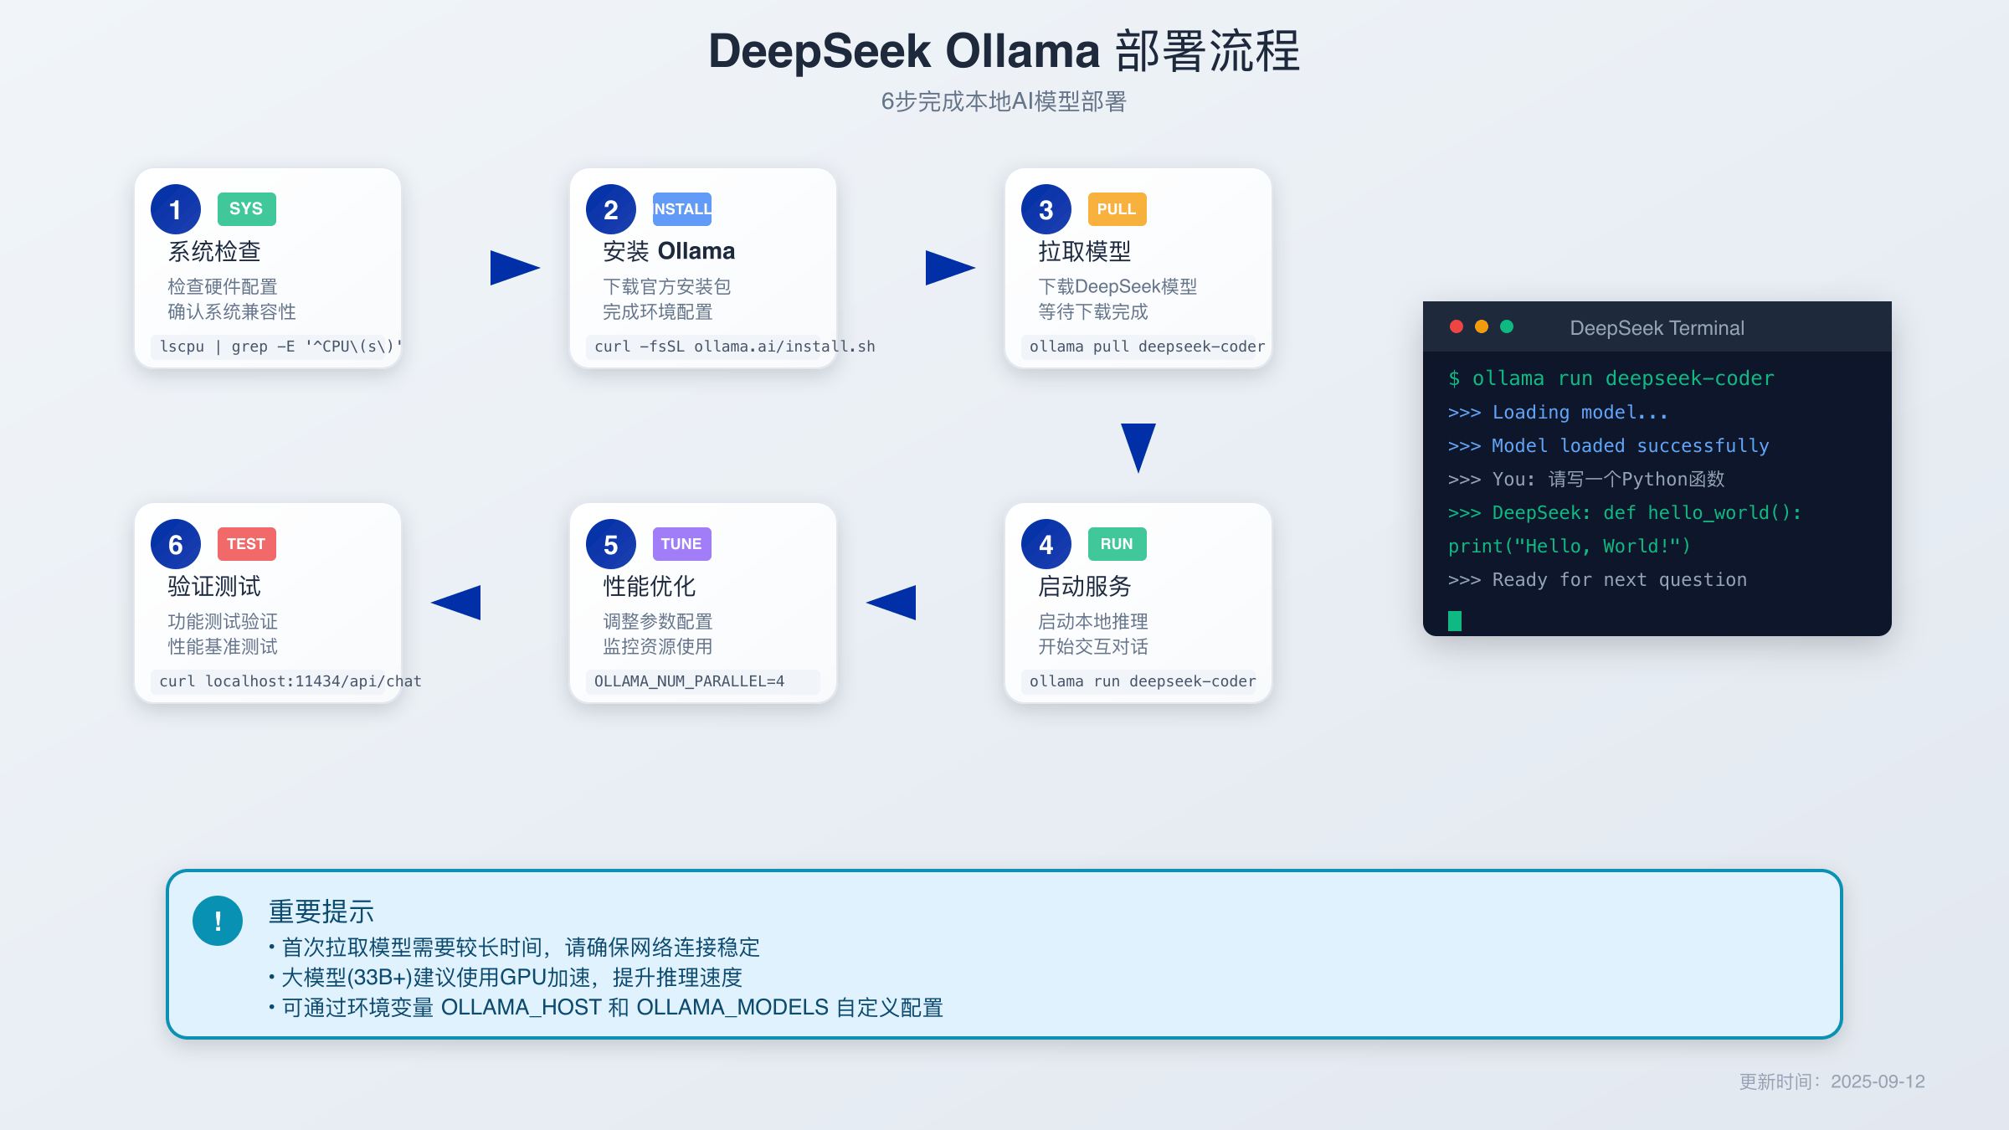This screenshot has width=2009, height=1130.
Task: Click the 验证测试 card title
Action: click(x=214, y=586)
